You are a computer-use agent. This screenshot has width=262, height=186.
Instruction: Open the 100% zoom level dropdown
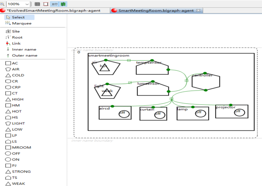pos(27,4)
